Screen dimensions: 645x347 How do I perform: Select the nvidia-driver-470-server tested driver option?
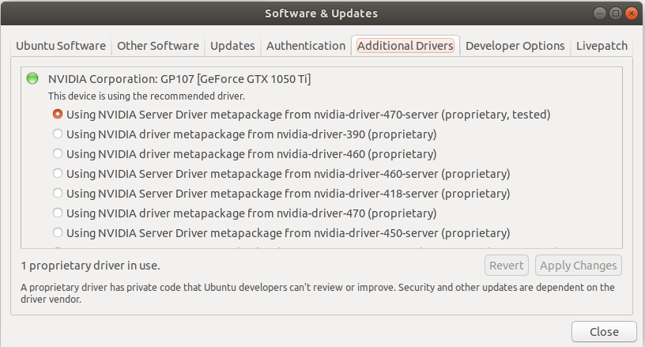pyautogui.click(x=58, y=114)
